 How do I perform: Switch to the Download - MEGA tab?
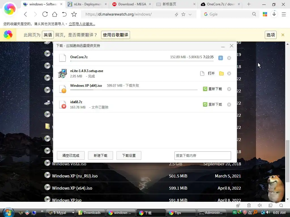(132, 4)
